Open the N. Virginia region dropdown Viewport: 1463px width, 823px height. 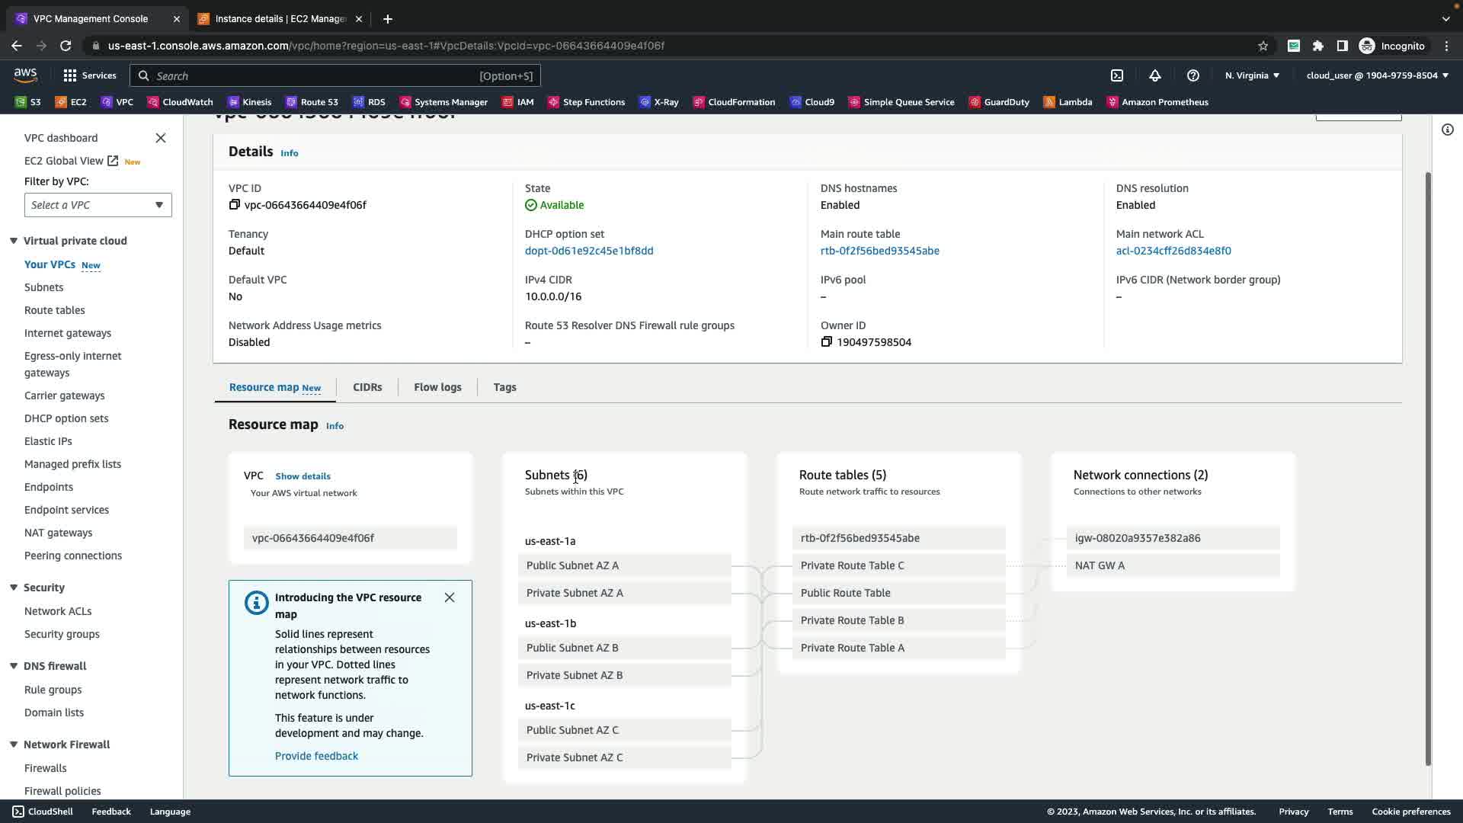(1252, 75)
